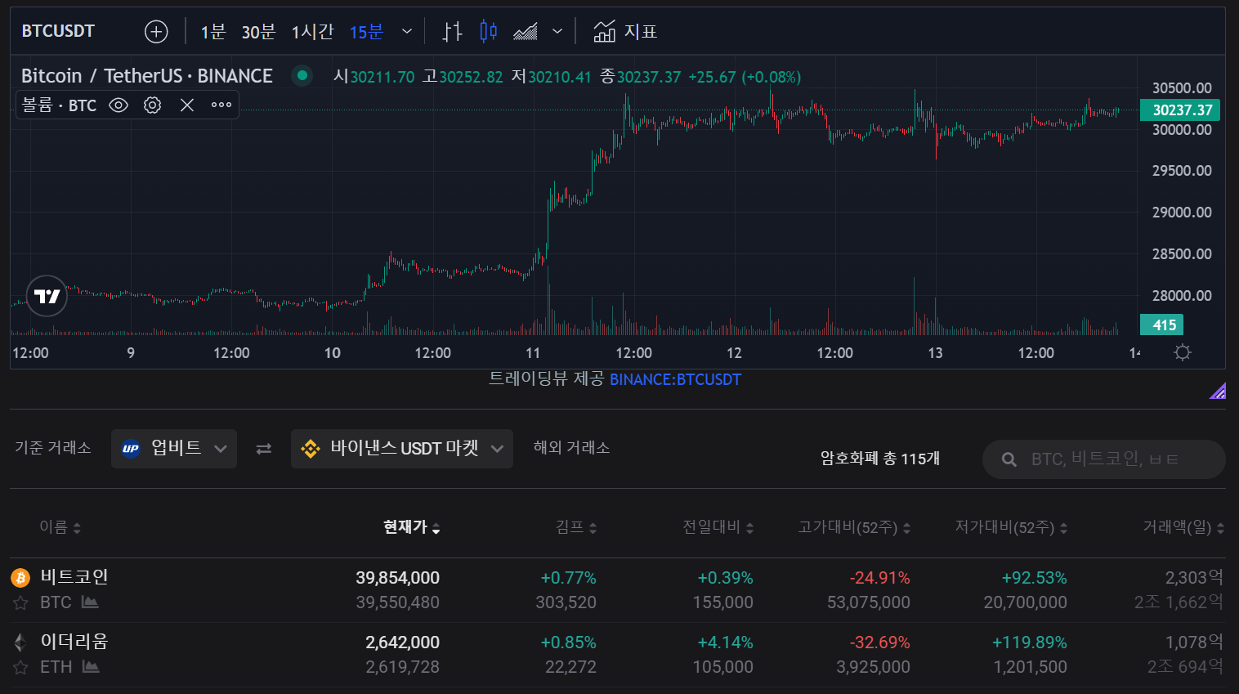Open the 비트코인 coin row name

[74, 577]
